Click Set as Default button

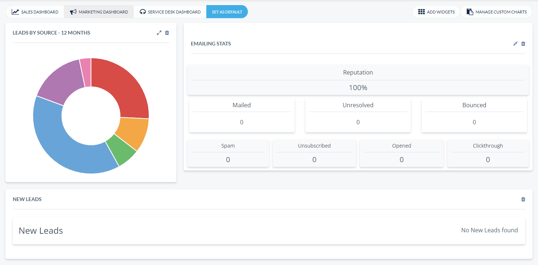point(227,12)
